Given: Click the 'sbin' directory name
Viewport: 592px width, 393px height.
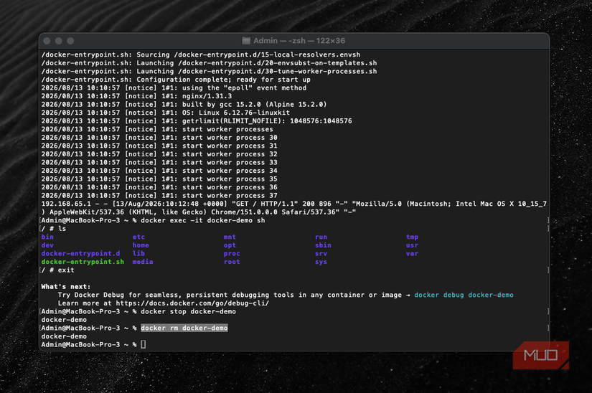Looking at the screenshot, I should click(323, 245).
